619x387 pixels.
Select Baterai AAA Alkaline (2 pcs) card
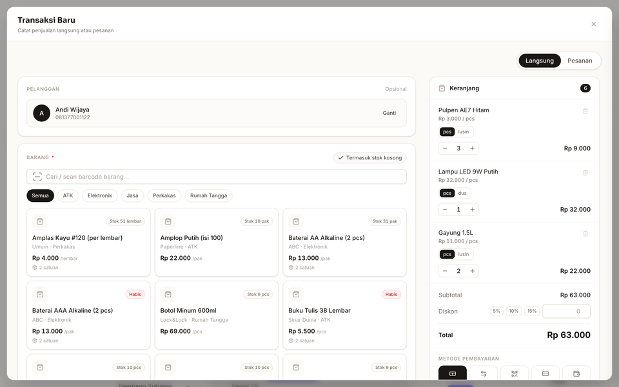click(x=88, y=315)
